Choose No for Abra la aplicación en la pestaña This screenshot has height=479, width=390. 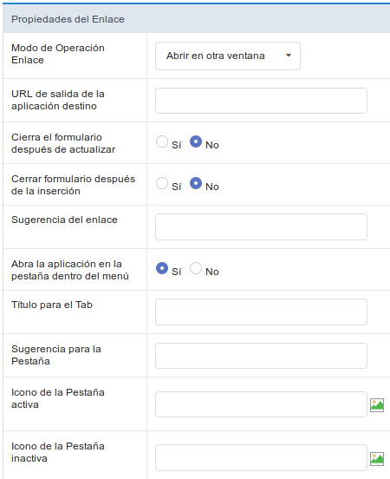196,268
